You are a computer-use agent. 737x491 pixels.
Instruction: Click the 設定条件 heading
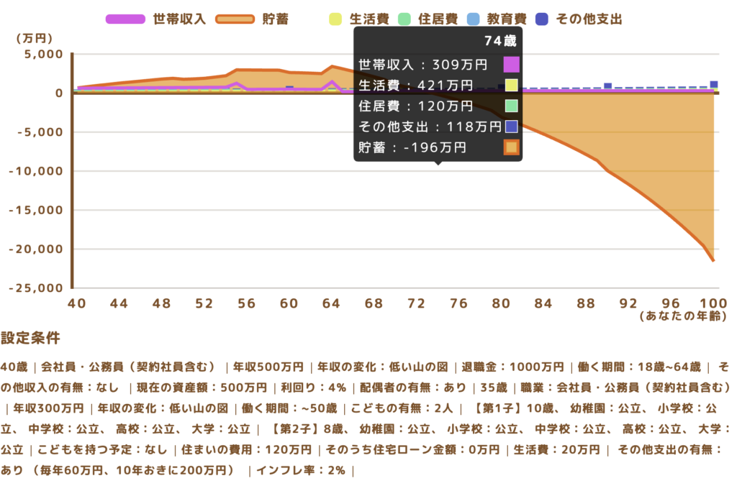pos(30,338)
